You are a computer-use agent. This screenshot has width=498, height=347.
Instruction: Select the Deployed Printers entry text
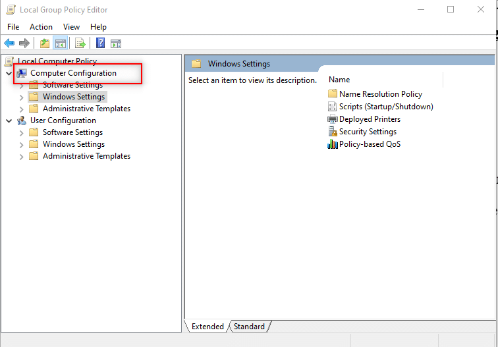click(370, 119)
